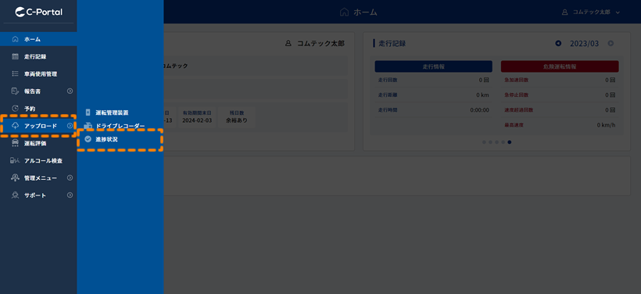Click the 運転評価 car icon
Image resolution: width=641 pixels, height=294 pixels.
click(15, 143)
